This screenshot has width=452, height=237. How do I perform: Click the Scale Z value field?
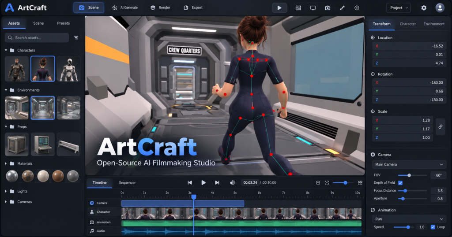click(x=403, y=137)
